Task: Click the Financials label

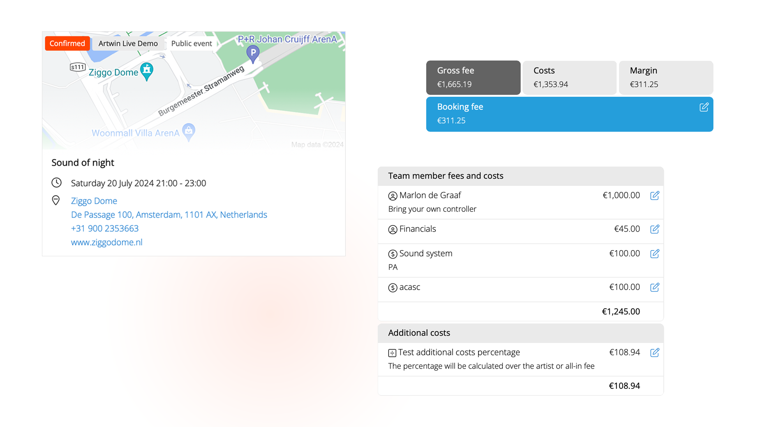Action: pos(418,229)
